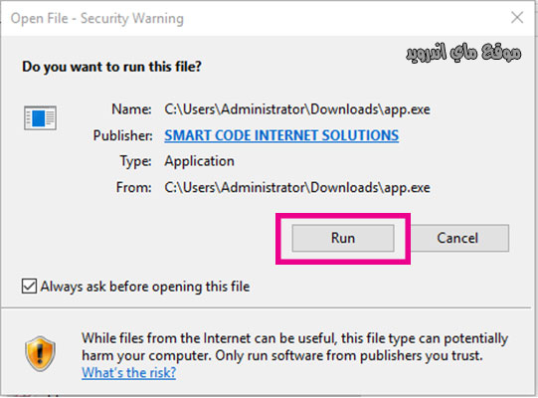
Task: Click the "Do you want to run this file?" heading
Action: [x=111, y=67]
